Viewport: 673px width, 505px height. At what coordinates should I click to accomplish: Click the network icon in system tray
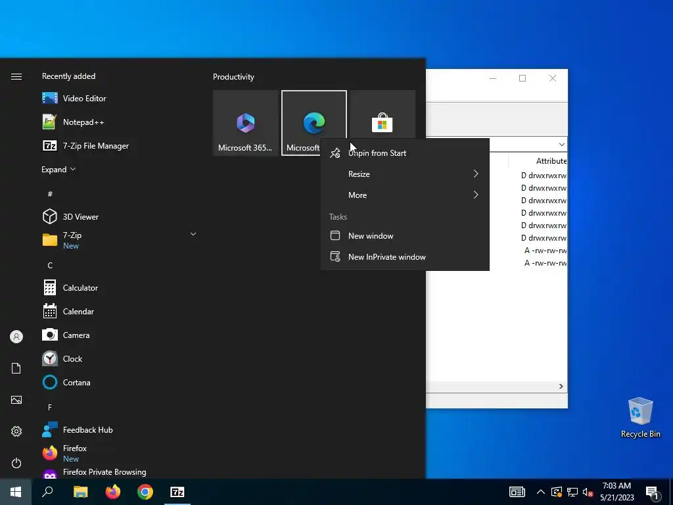pyautogui.click(x=572, y=492)
